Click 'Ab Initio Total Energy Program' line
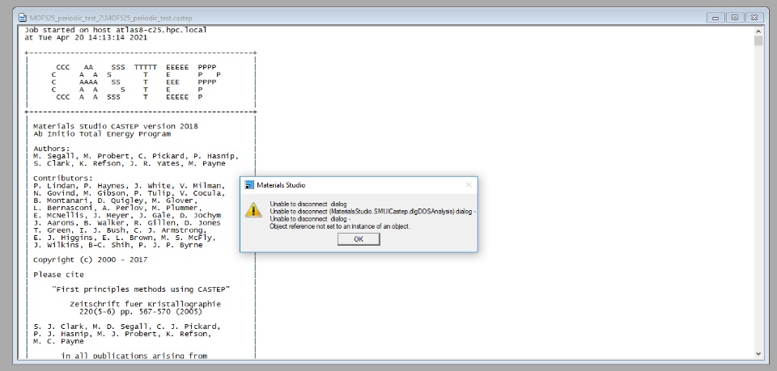This screenshot has height=371, width=777. tap(102, 133)
